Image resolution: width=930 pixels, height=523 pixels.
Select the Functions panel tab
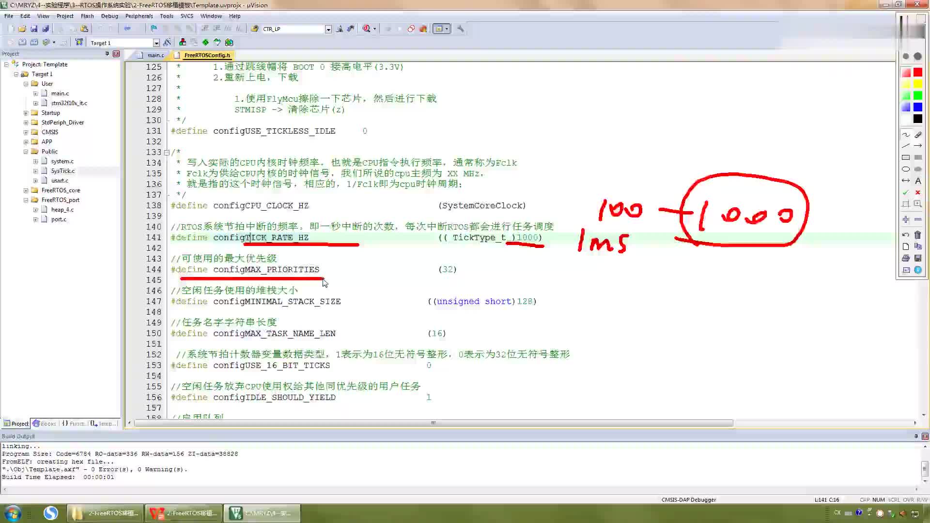[x=74, y=424]
